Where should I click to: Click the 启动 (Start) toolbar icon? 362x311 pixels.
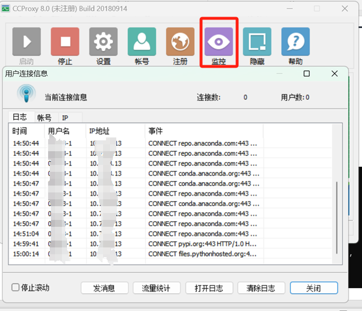[26, 42]
